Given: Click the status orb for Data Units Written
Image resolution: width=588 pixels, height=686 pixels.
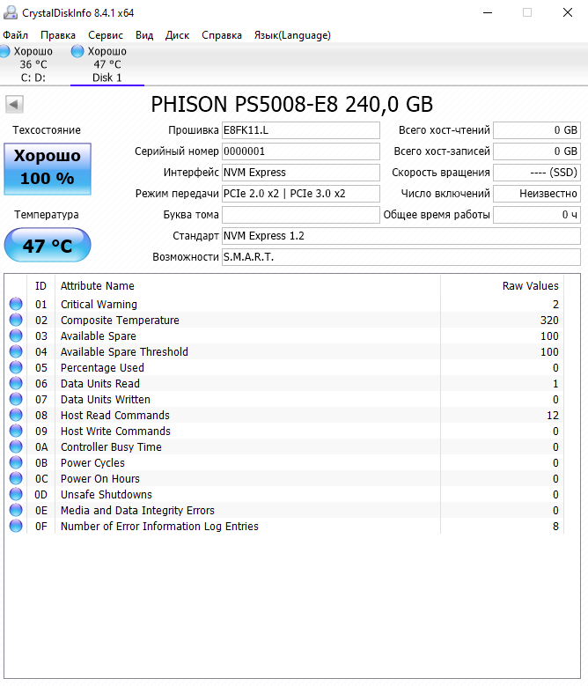Looking at the screenshot, I should 16,399.
